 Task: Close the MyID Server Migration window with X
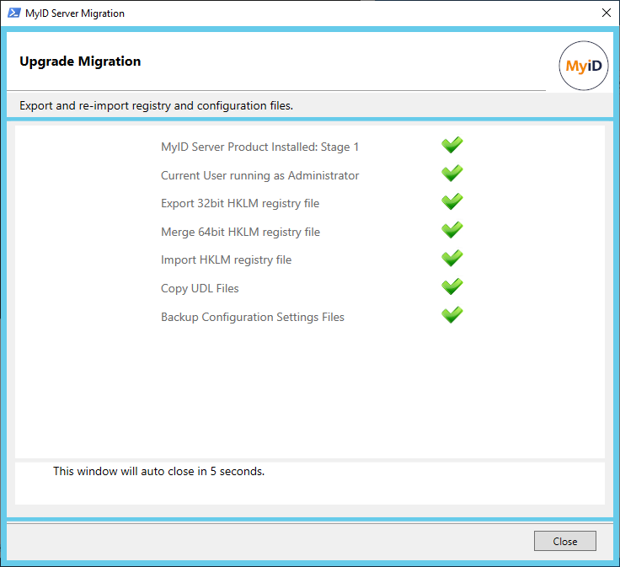click(x=606, y=13)
